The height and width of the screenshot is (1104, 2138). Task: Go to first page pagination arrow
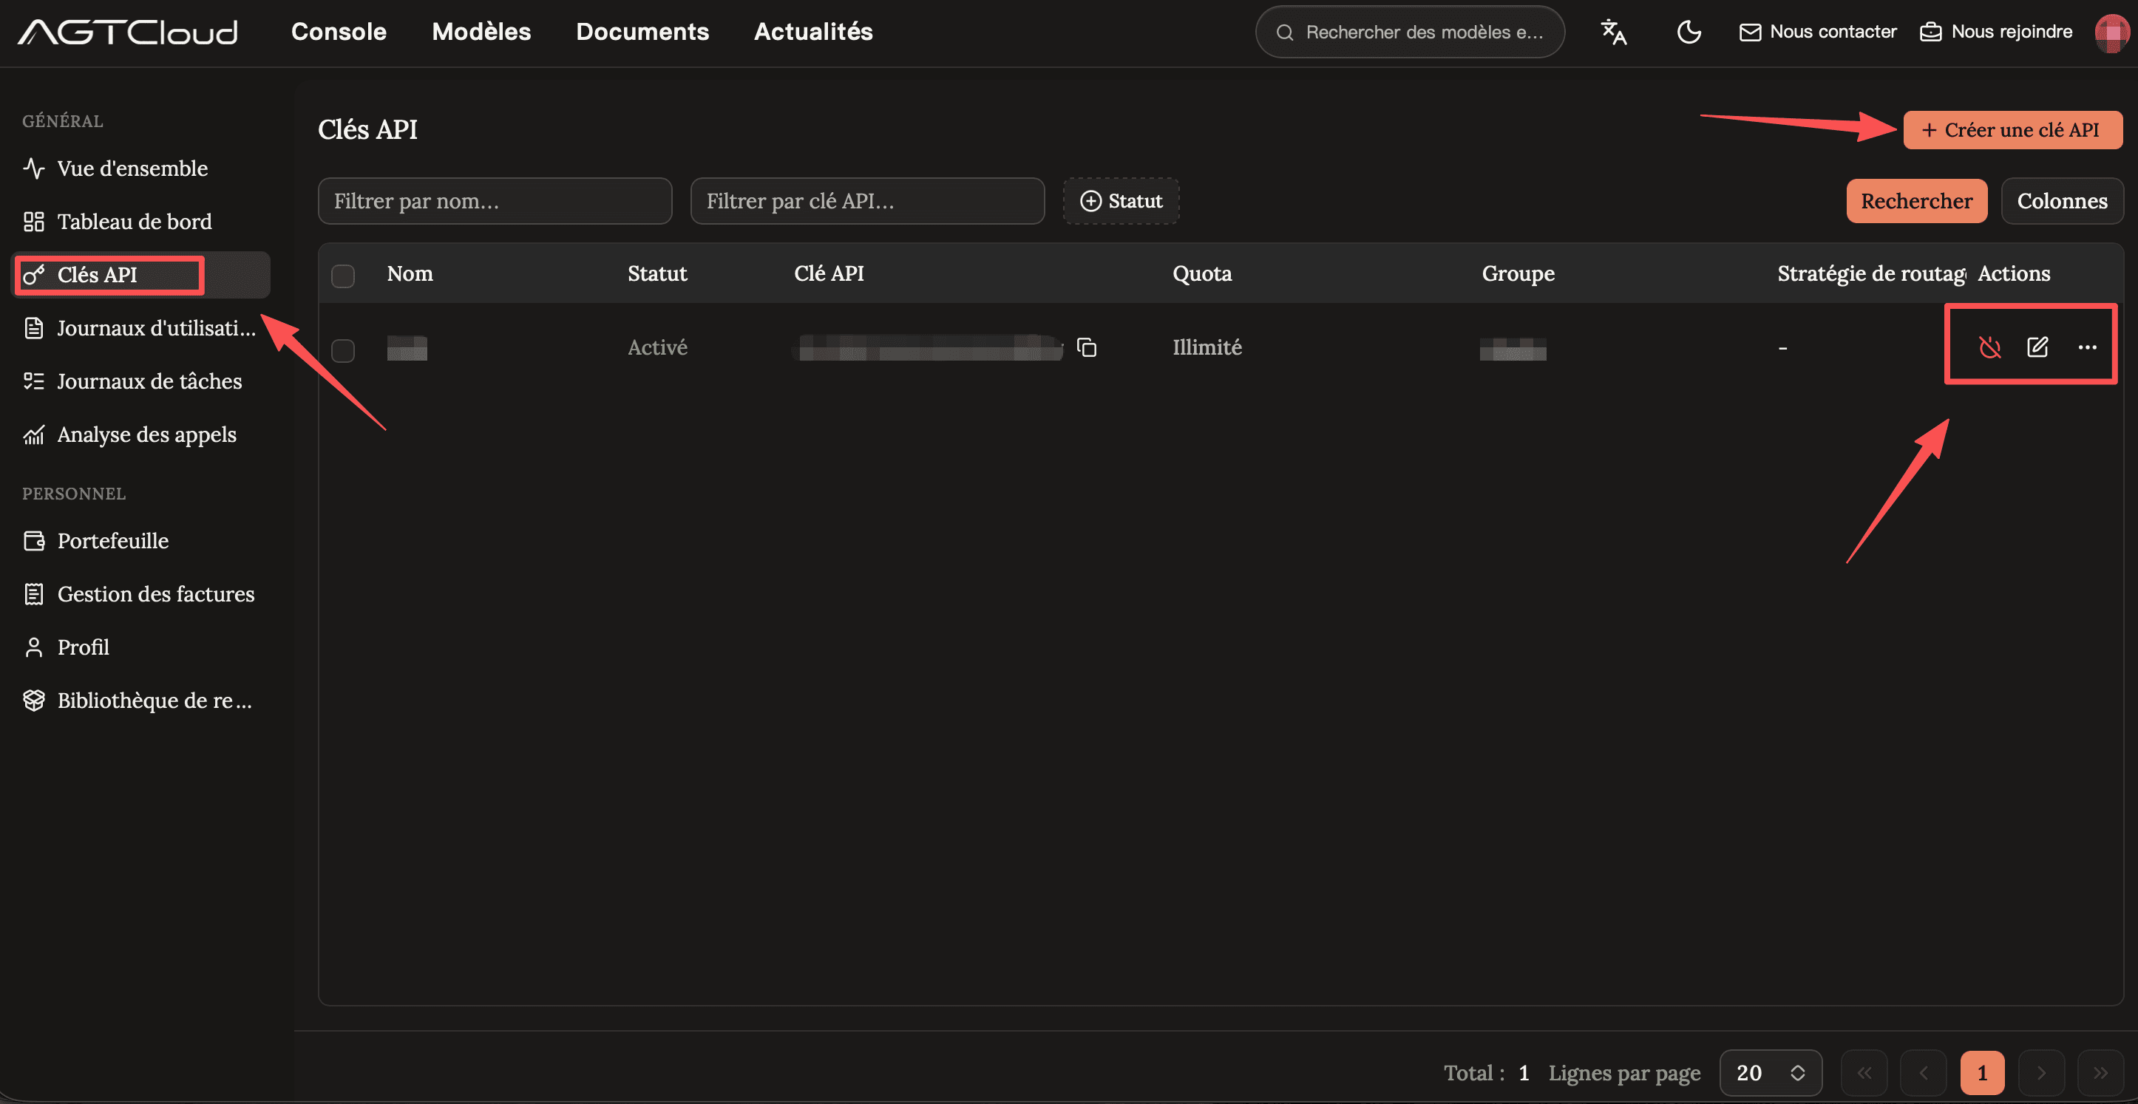pyautogui.click(x=1864, y=1072)
